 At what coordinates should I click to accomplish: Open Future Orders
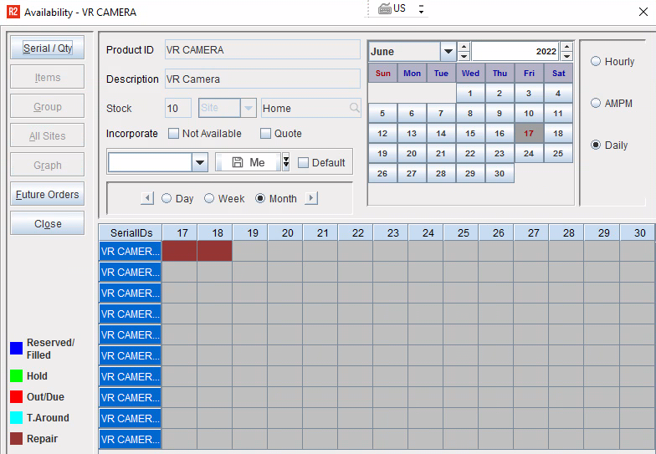coord(48,195)
